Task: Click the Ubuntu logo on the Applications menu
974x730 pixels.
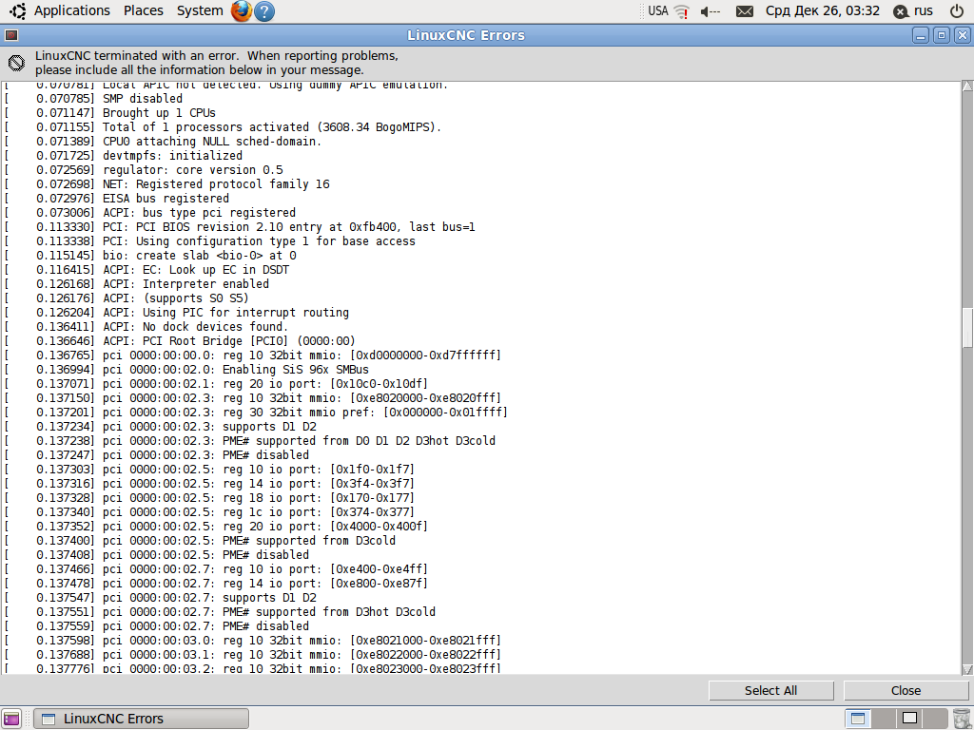Action: (x=18, y=10)
